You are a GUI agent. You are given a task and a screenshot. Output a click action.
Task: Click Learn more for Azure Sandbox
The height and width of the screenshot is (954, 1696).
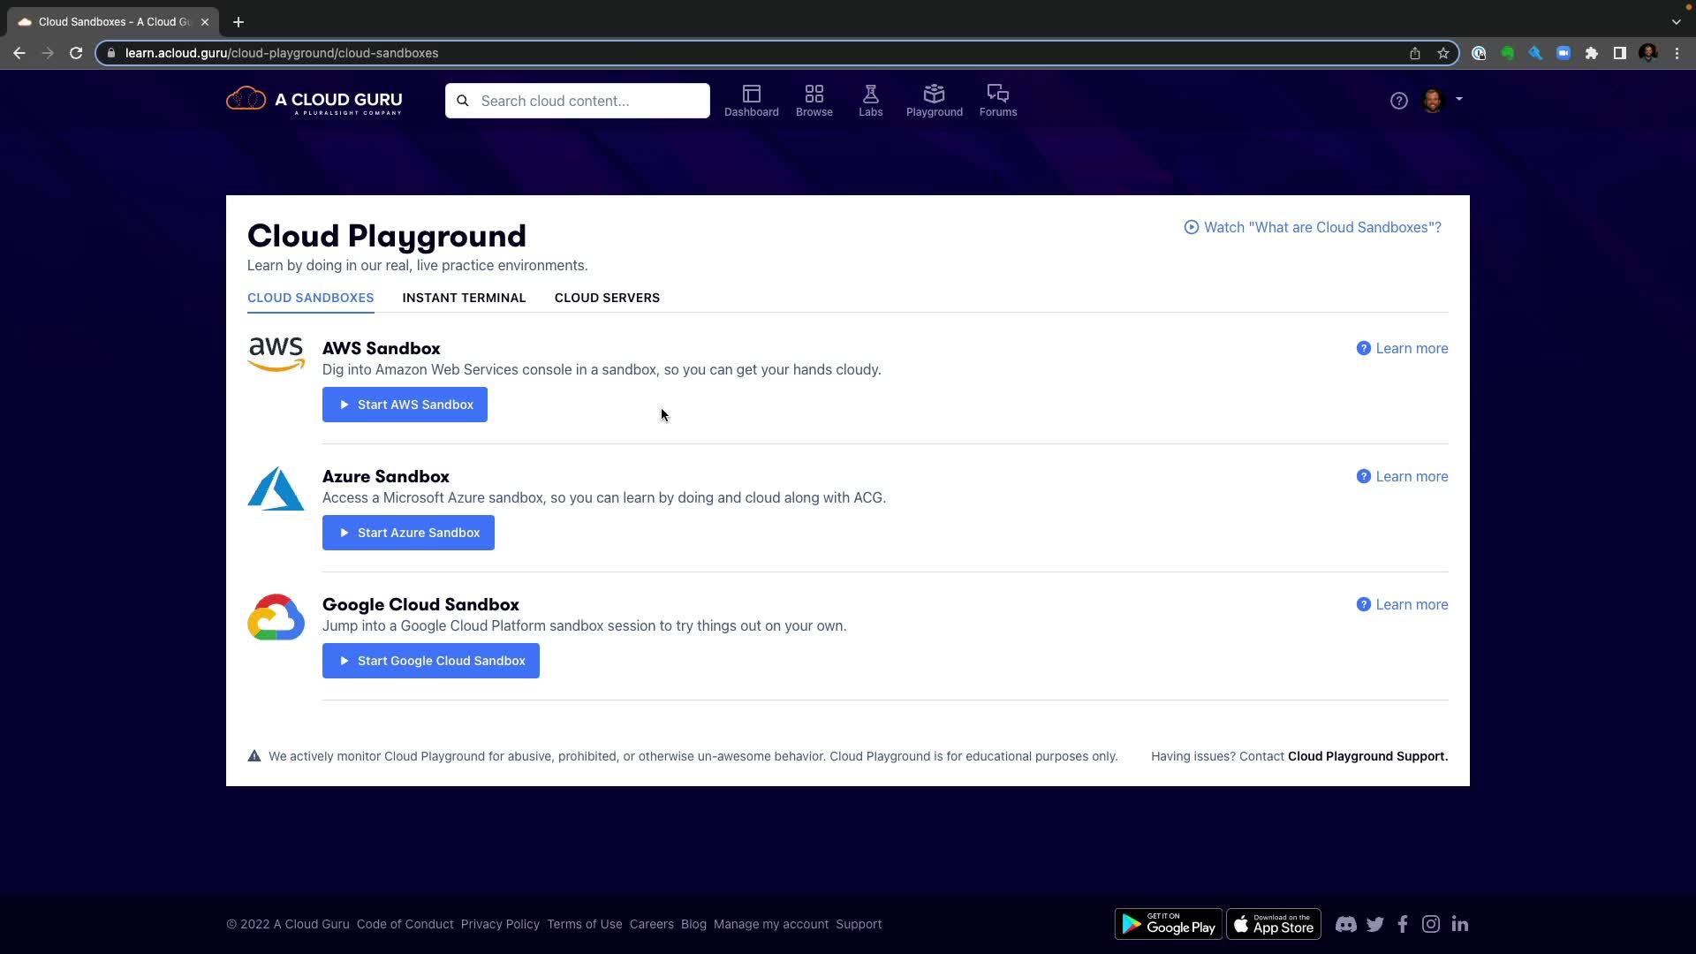tap(1402, 476)
